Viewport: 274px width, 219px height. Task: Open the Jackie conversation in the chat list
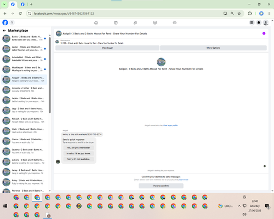[x=24, y=100]
